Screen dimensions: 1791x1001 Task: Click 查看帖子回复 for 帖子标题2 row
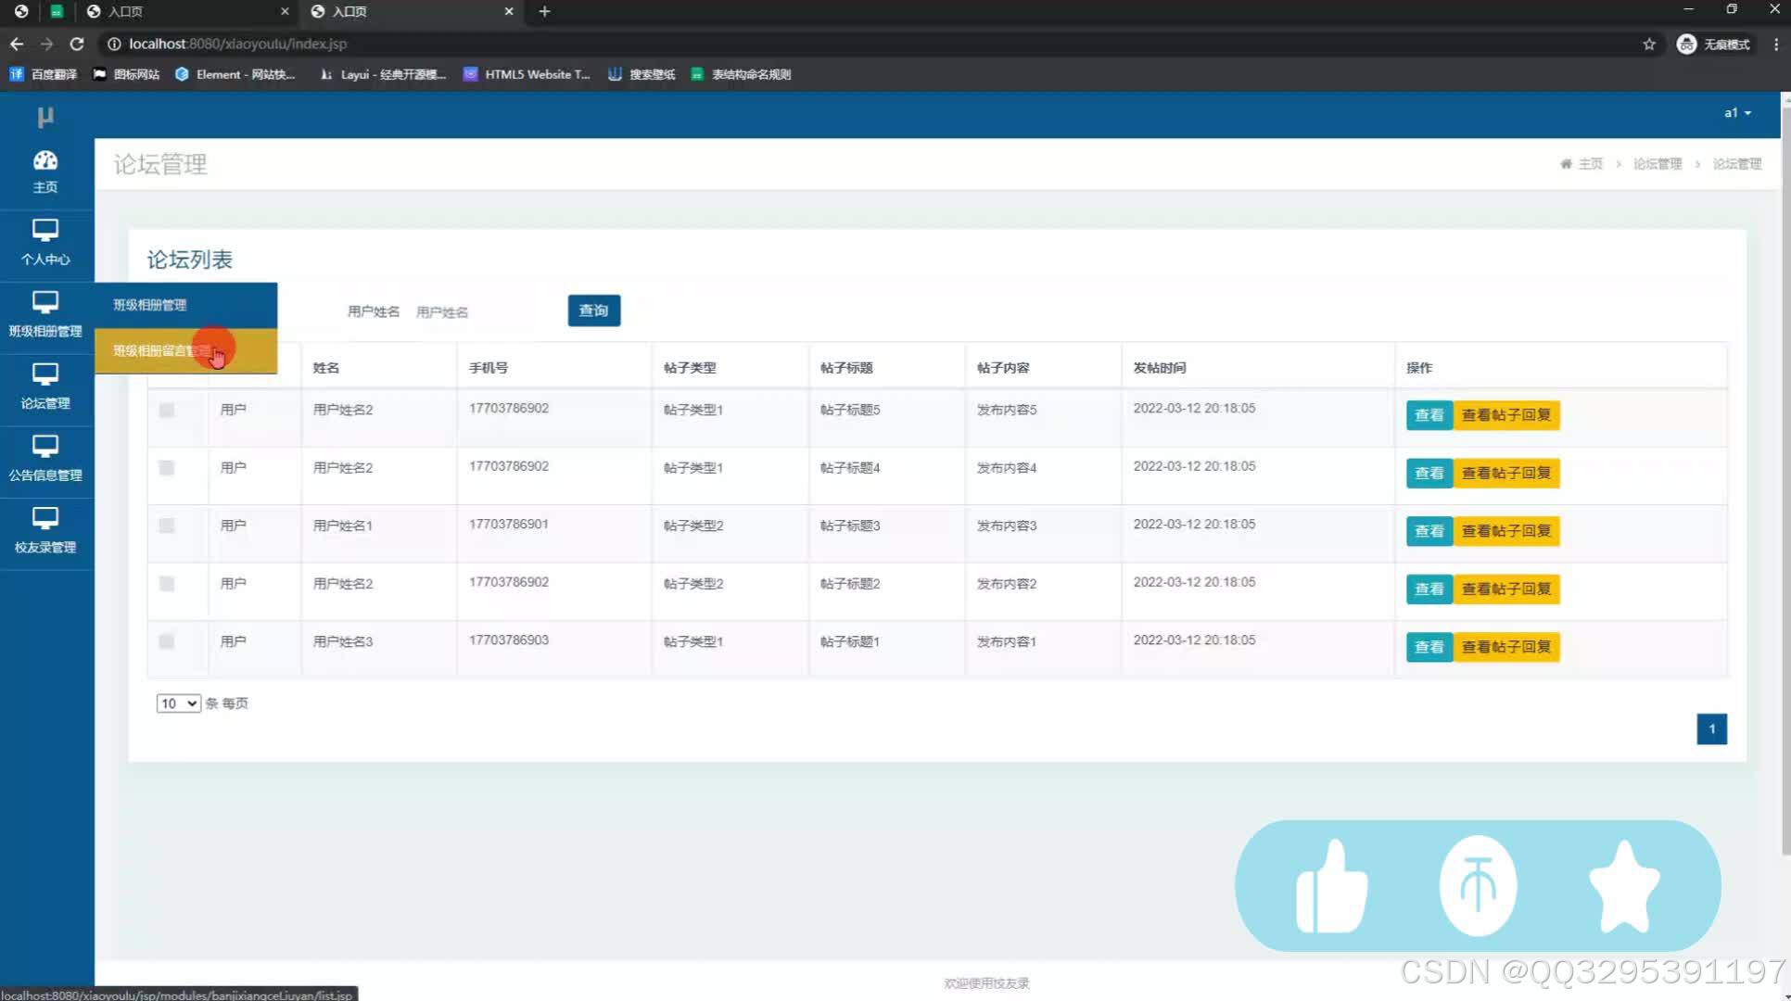[x=1506, y=589]
